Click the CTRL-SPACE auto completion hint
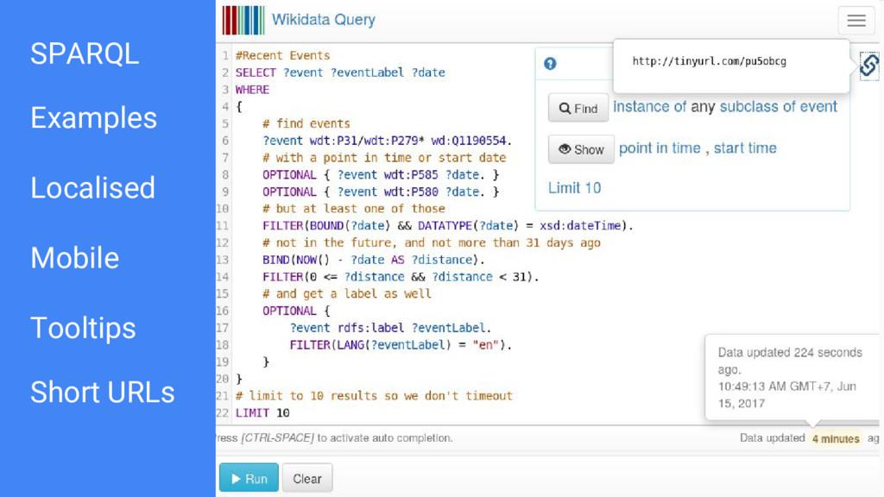 point(334,437)
